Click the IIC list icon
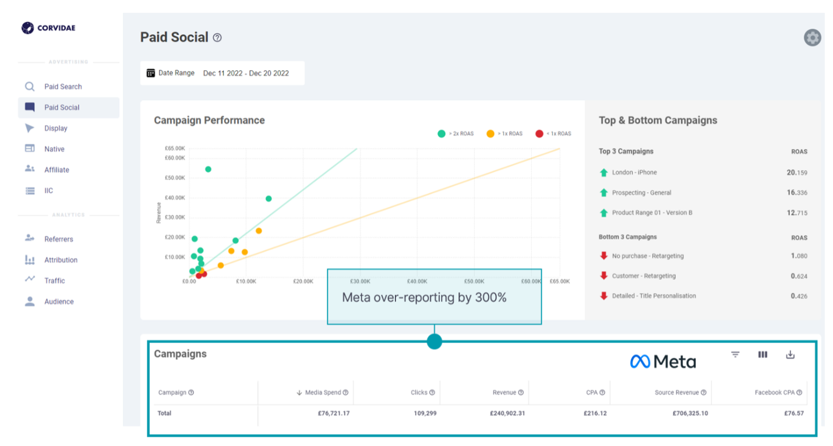The image size is (833, 446). coord(30,190)
